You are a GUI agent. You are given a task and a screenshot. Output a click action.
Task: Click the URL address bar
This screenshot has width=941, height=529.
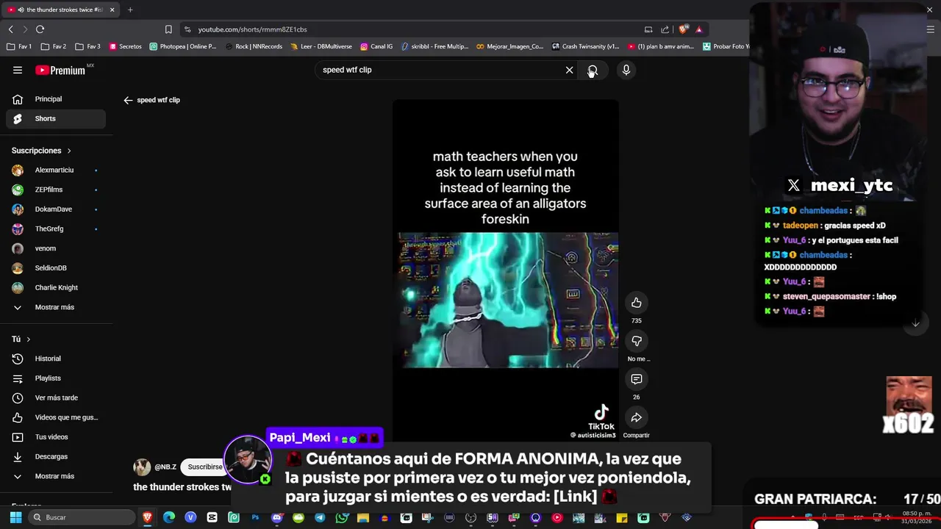coord(412,29)
